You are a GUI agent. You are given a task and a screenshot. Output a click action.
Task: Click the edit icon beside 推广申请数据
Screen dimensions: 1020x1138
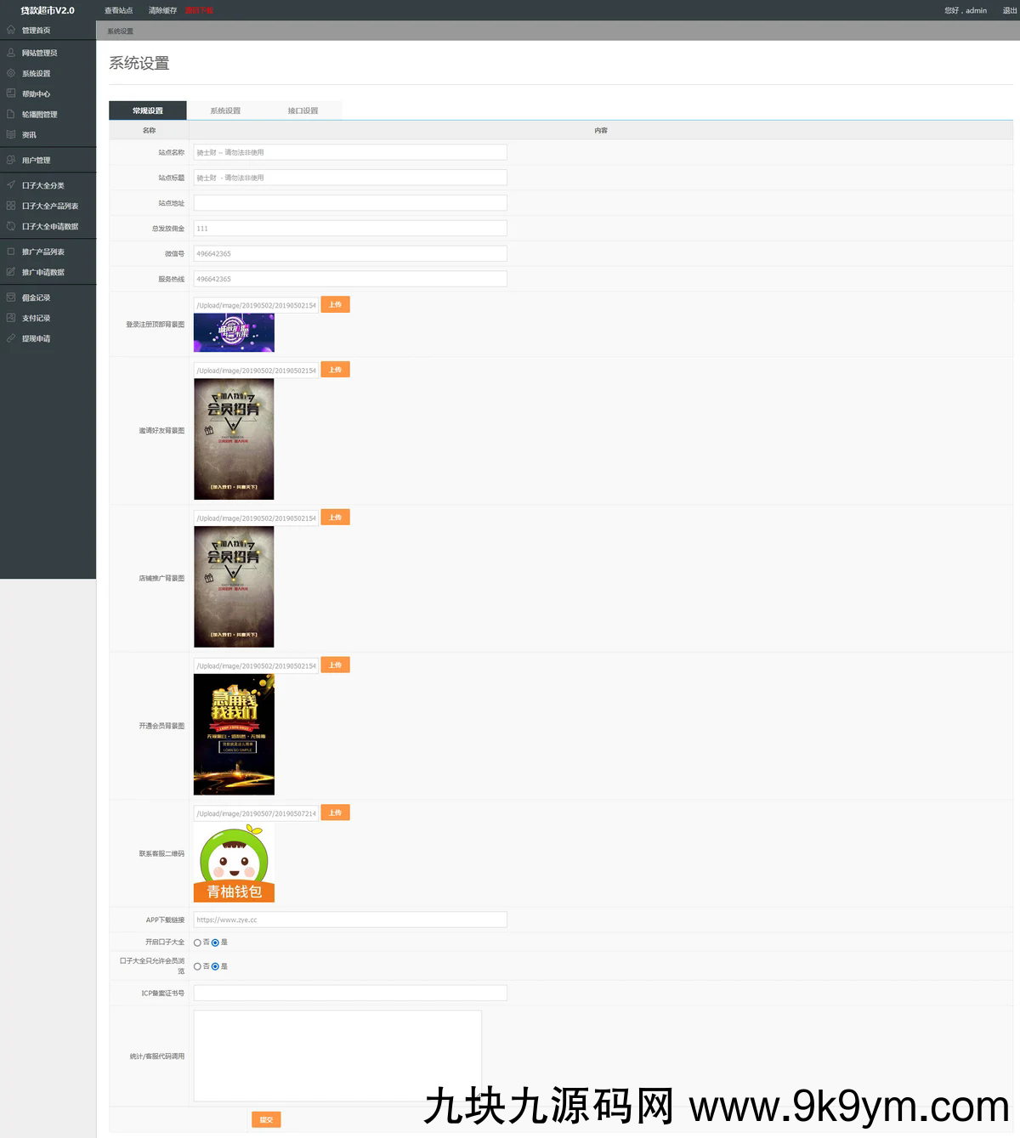pos(11,272)
